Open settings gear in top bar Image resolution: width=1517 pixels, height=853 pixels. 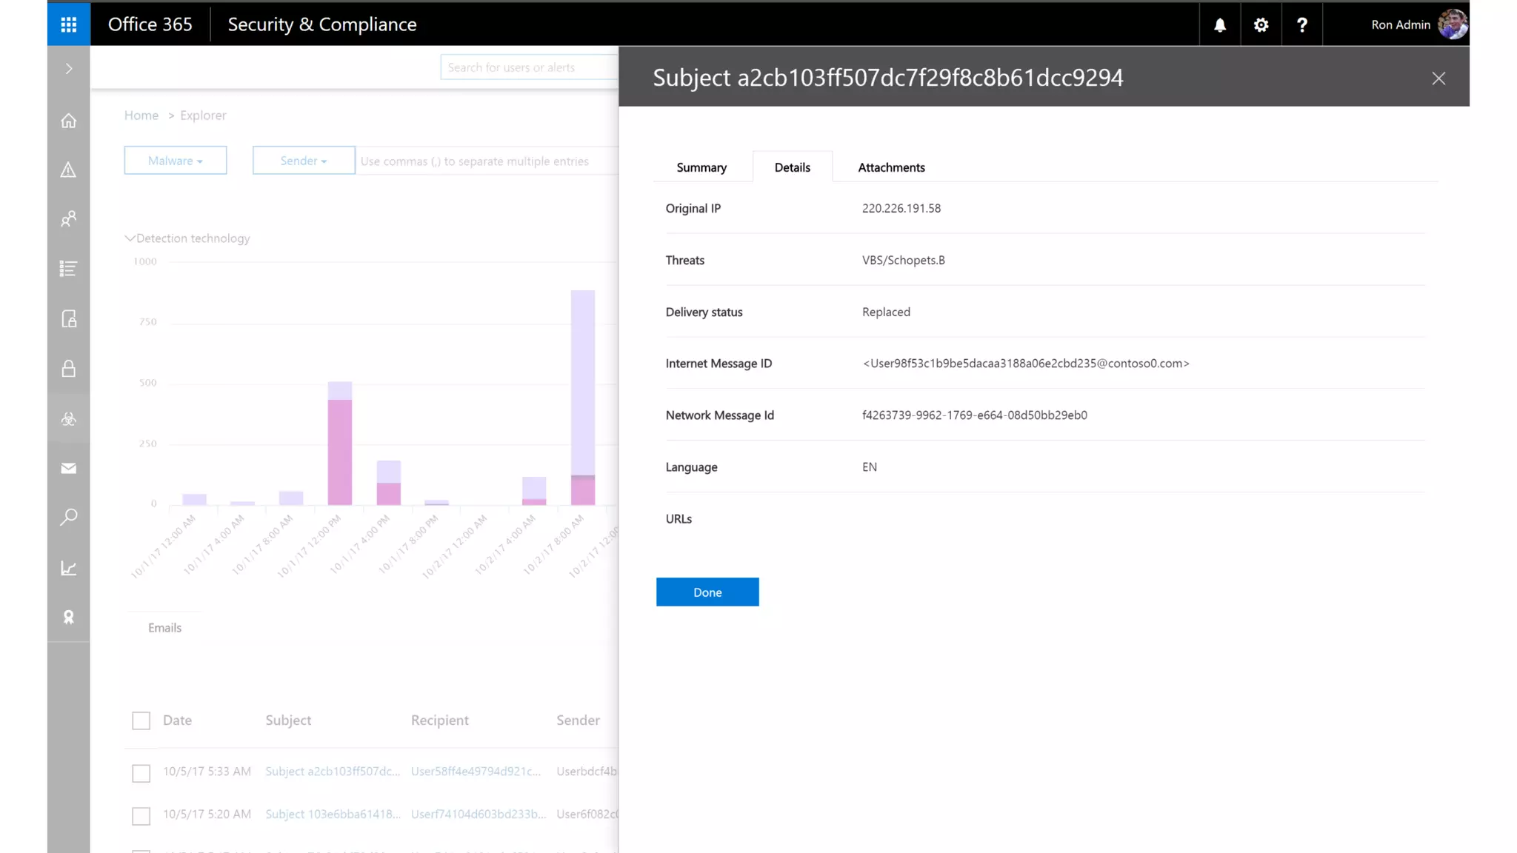pos(1261,24)
